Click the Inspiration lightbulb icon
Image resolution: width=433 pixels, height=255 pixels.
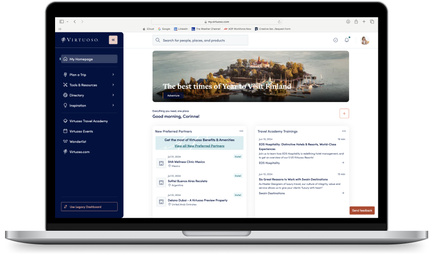coord(65,105)
